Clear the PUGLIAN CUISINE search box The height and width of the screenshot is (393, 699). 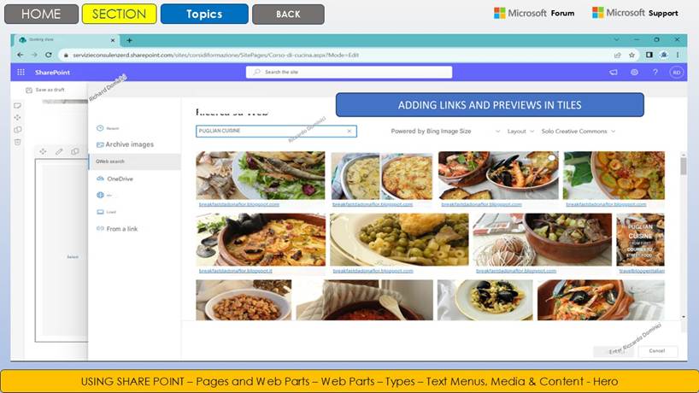pos(349,131)
